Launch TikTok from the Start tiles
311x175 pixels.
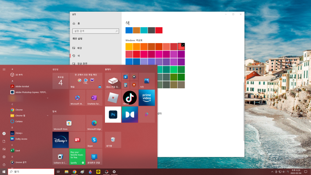point(130,98)
